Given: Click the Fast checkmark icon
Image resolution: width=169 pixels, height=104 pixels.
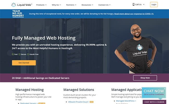Looking at the screenshot, I should point(13,54).
